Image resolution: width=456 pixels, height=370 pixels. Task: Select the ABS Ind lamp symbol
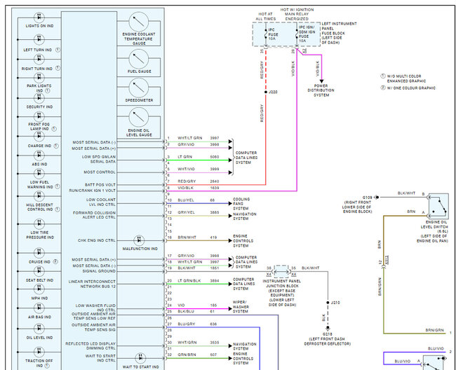(x=39, y=156)
